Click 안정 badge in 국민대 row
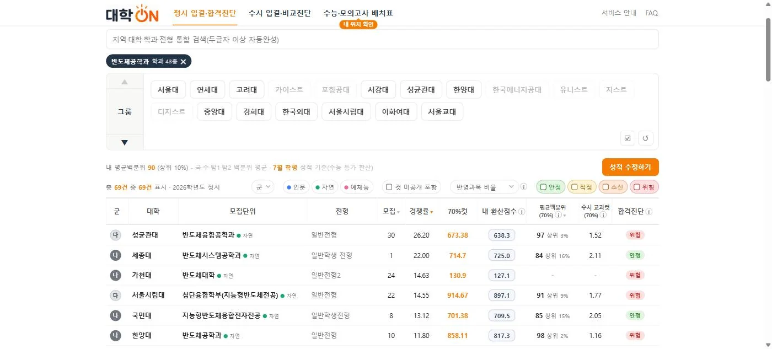The height and width of the screenshot is (349, 772). coord(635,315)
